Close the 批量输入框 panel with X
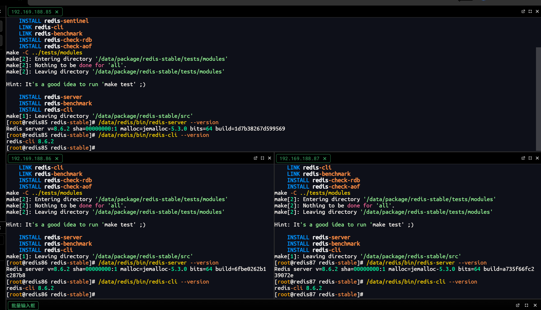The height and width of the screenshot is (310, 541). 535,305
